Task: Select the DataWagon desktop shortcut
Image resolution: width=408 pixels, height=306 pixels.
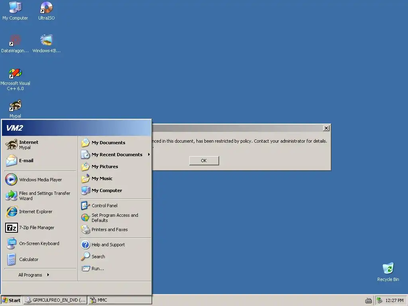Action: [15, 44]
